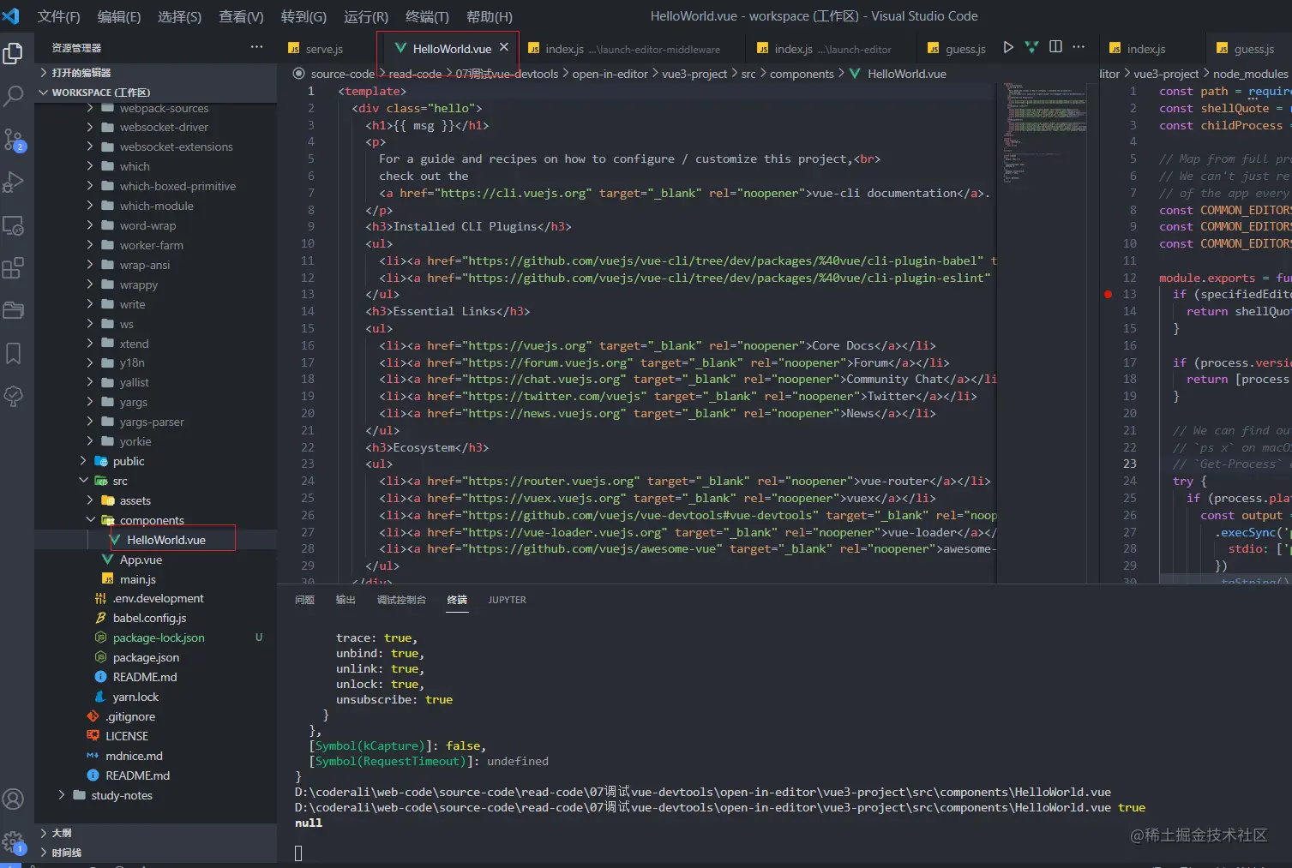The height and width of the screenshot is (868, 1292).
Task: Click the Remote Explorer icon
Action: coord(14,225)
